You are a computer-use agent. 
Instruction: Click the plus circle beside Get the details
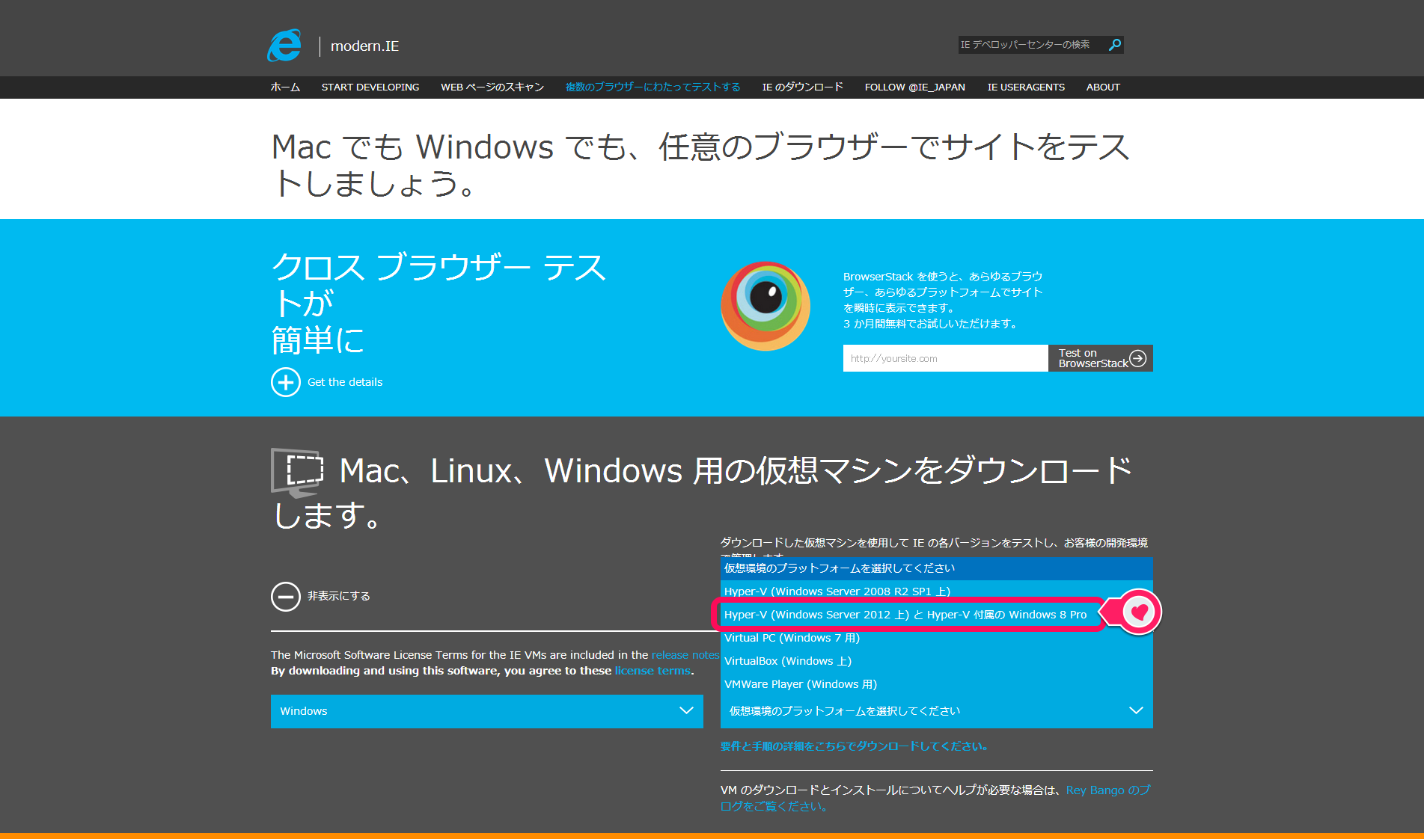click(286, 382)
